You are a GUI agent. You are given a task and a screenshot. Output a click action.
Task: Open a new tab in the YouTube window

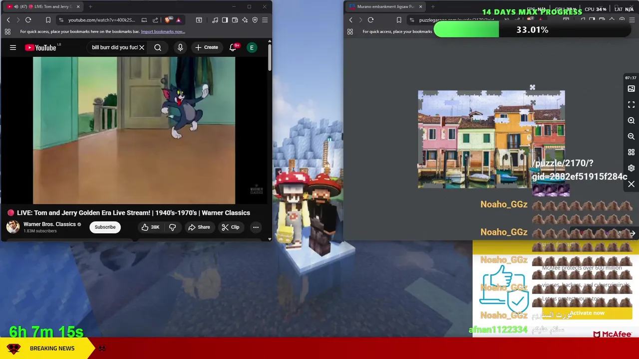90,6
